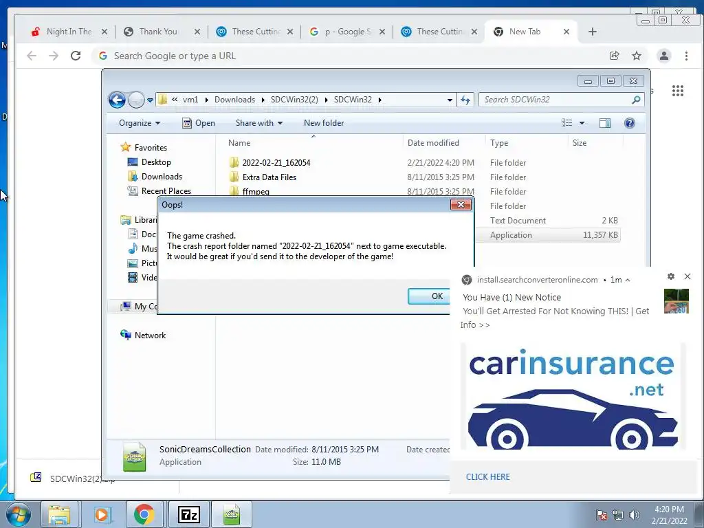The image size is (704, 528).
Task: Click Chrome reload button
Action: coord(76,56)
